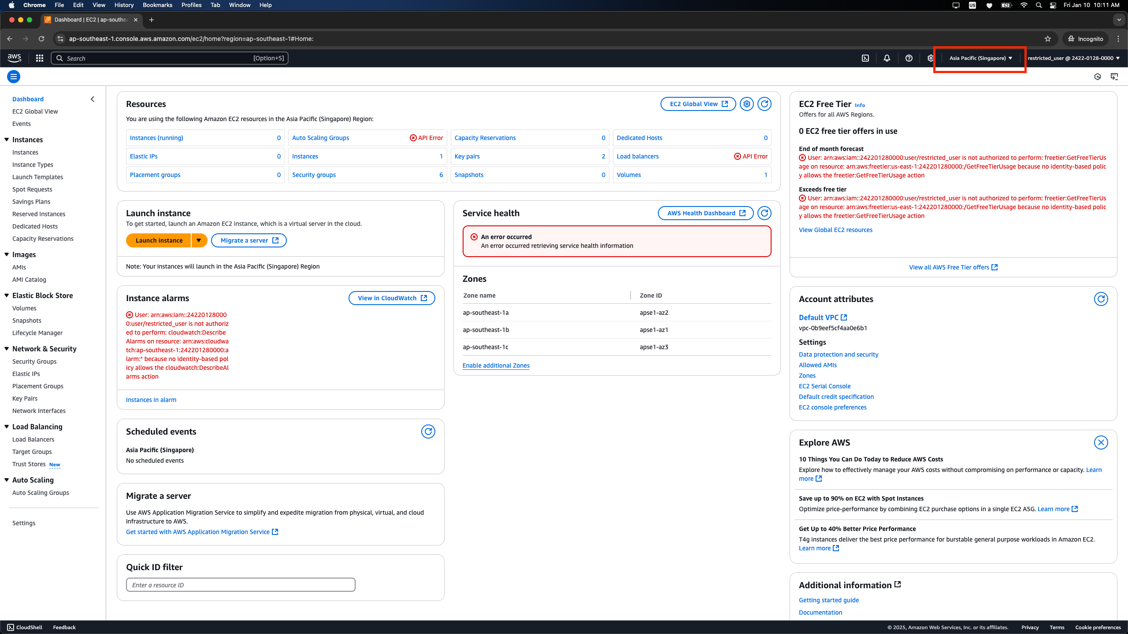Open the notifications bell
1128x634 pixels.
pos(887,58)
